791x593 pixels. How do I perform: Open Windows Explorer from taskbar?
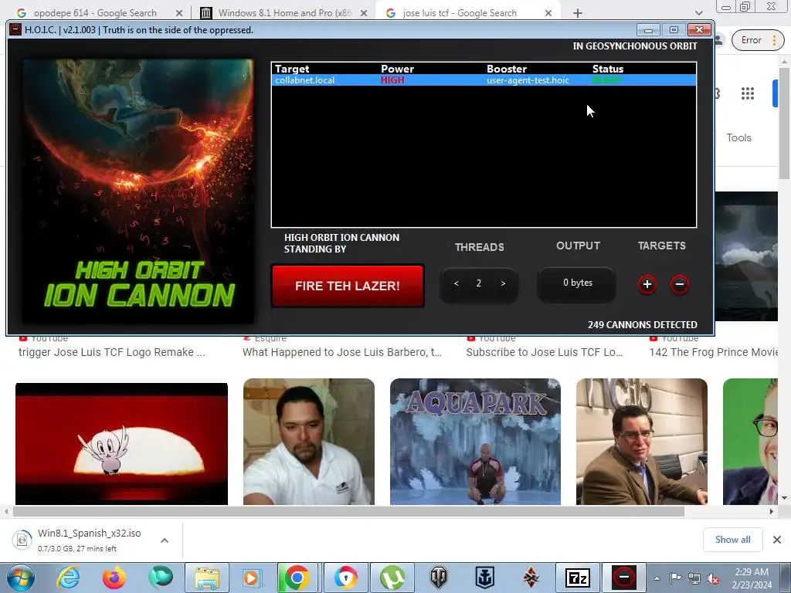tap(207, 578)
